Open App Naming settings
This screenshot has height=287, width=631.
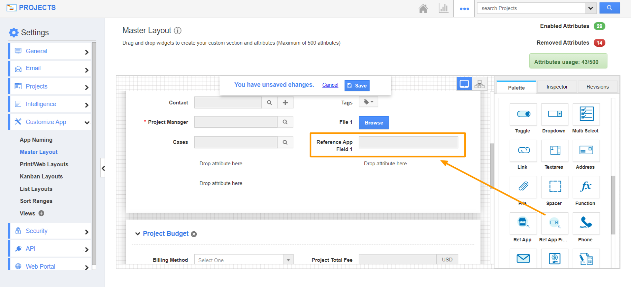tap(36, 140)
